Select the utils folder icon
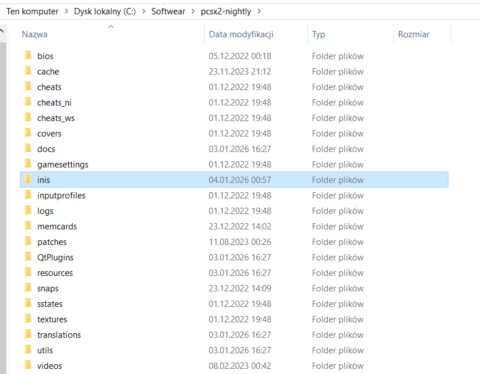The image size is (480, 374). [28, 350]
